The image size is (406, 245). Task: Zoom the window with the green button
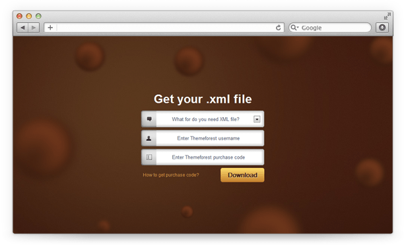pyautogui.click(x=38, y=16)
